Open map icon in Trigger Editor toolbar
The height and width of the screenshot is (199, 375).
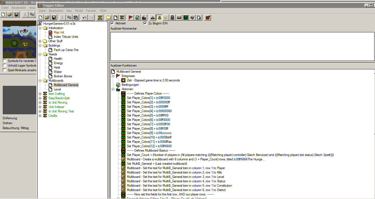click(47, 18)
